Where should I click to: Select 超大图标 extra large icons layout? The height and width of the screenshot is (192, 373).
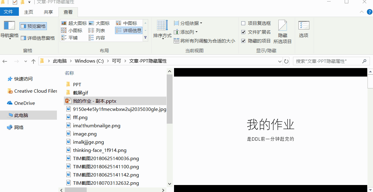click(74, 23)
